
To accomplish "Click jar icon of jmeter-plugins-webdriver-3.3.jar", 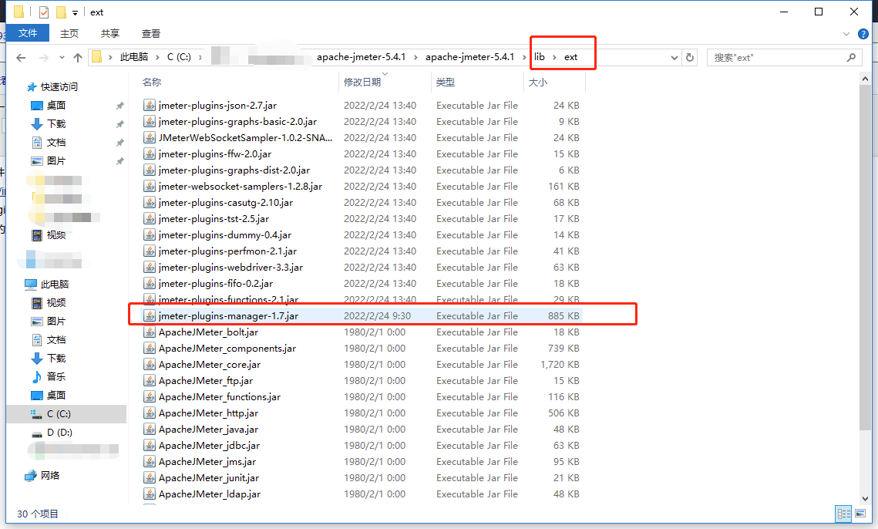I will click(150, 268).
